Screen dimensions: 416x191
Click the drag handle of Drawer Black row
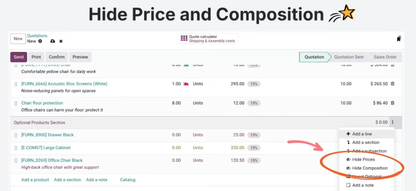(16, 135)
